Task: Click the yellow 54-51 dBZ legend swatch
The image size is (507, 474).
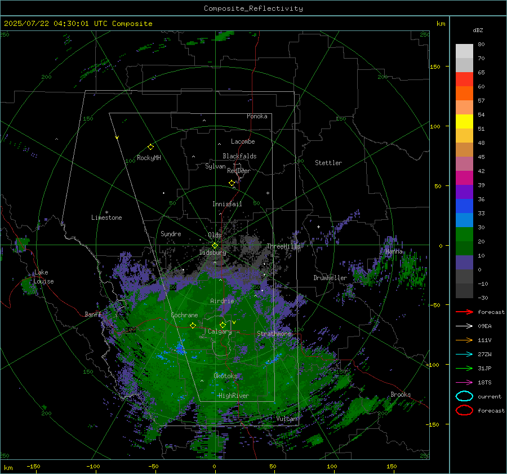Action: click(464, 121)
